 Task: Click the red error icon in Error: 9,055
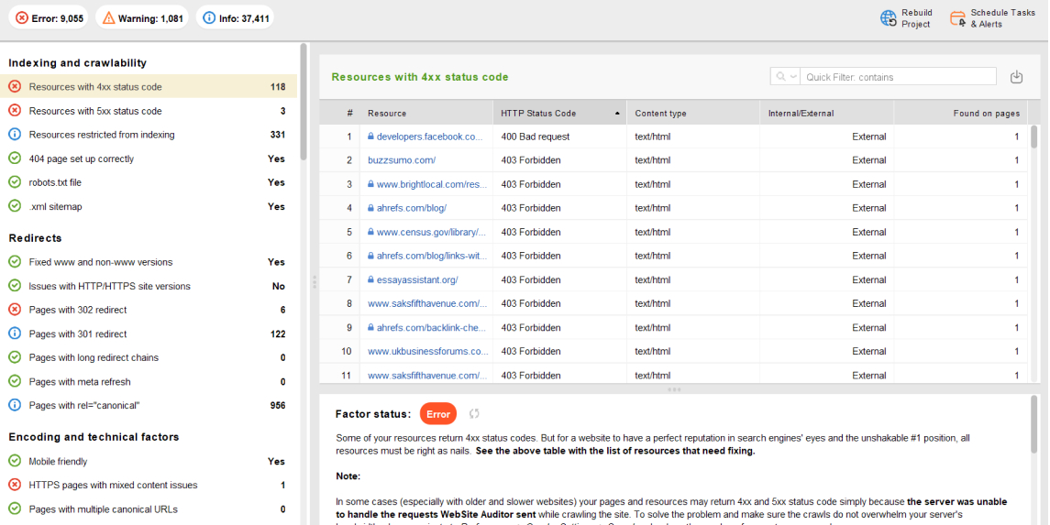coord(22,18)
